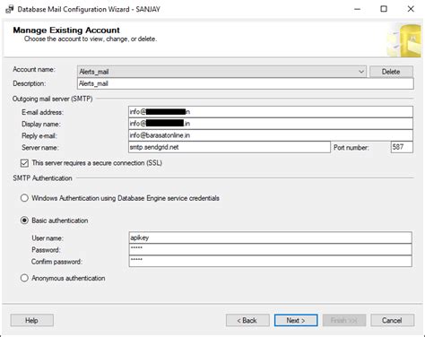
Task: Toggle the secure connection (SSL) checkbox
Action: [24, 163]
